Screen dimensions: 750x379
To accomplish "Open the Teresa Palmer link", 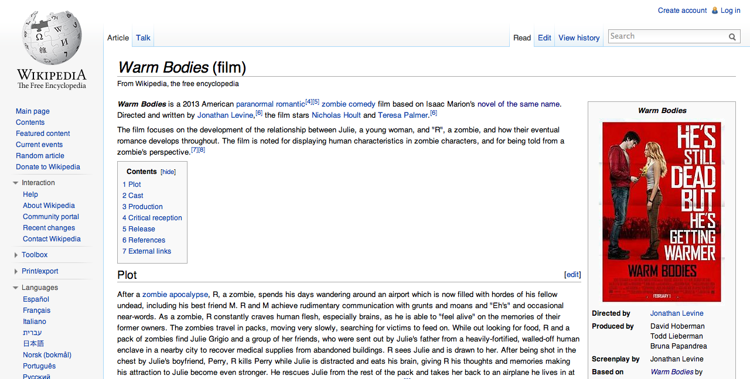I will (x=403, y=115).
